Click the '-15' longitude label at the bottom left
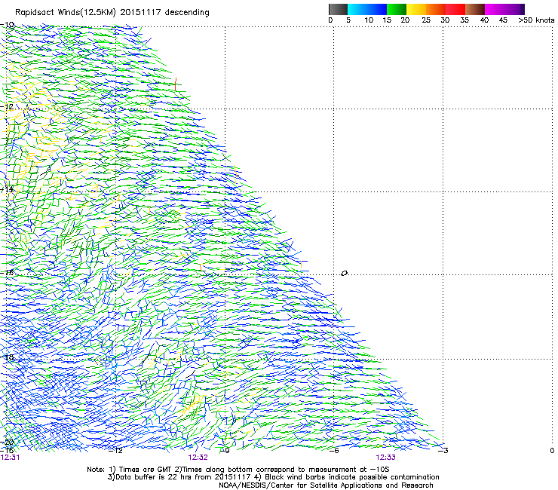 [x=7, y=450]
